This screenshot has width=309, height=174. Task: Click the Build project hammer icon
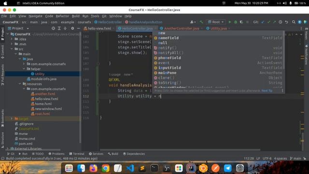point(201,22)
